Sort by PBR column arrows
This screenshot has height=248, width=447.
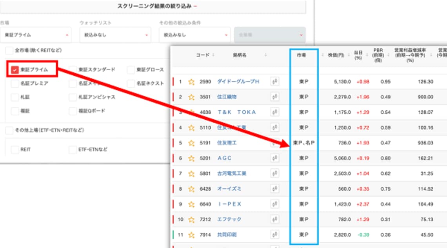coord(388,55)
